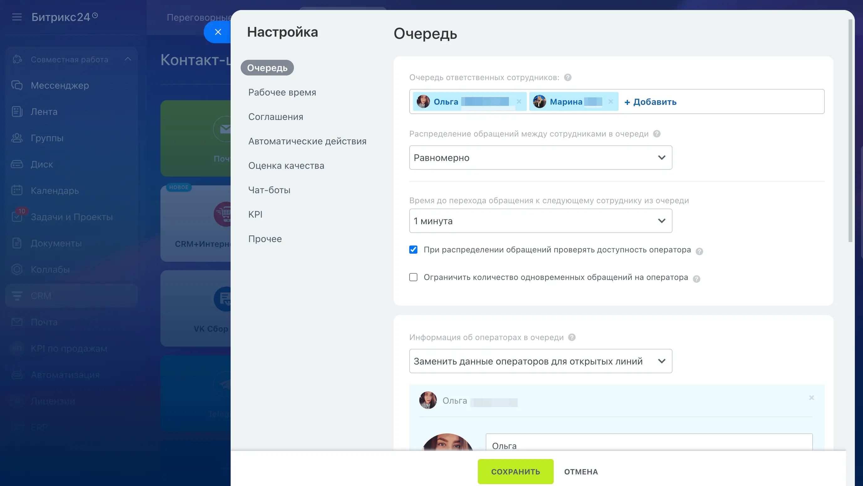Open the Автоматизация sidebar item
This screenshot has width=863, height=486.
coord(65,375)
